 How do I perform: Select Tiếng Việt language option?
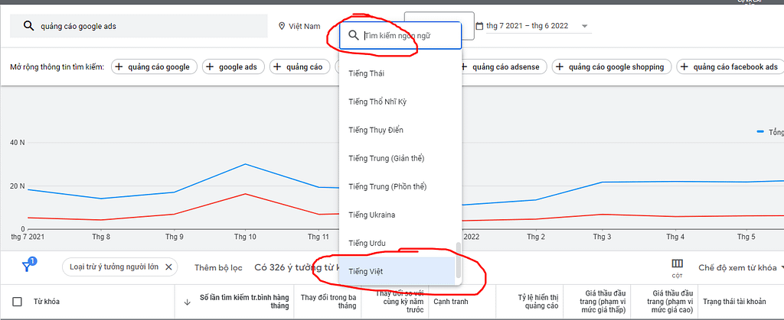[x=397, y=271]
